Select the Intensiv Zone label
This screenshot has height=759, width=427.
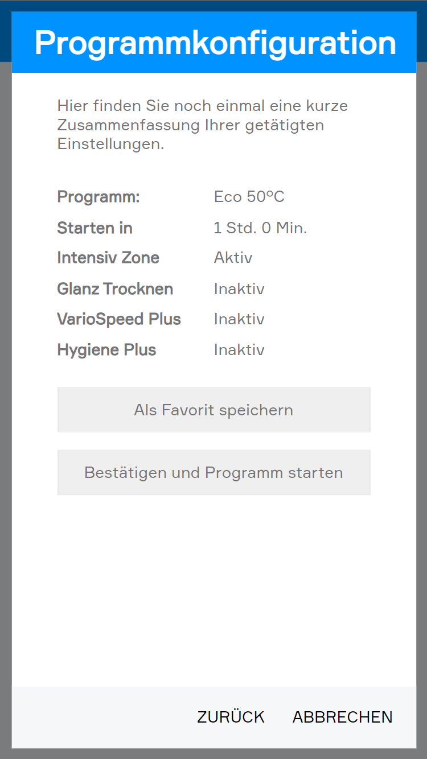click(108, 258)
